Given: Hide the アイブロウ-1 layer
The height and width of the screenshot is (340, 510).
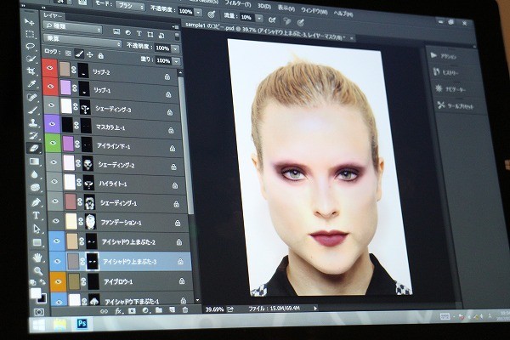Looking at the screenshot, I should [x=58, y=281].
